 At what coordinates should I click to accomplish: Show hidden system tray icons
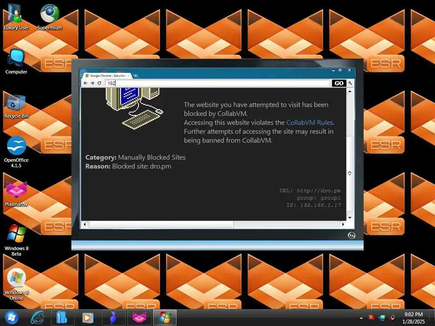coord(361,318)
